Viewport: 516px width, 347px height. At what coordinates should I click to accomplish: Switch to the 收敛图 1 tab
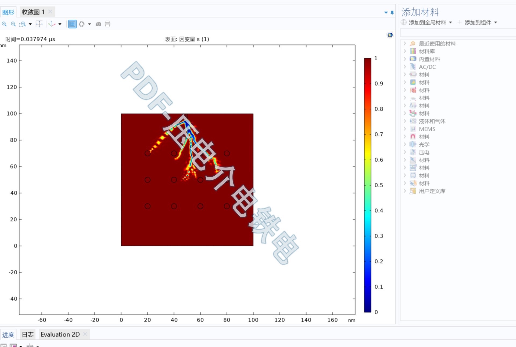tap(33, 12)
